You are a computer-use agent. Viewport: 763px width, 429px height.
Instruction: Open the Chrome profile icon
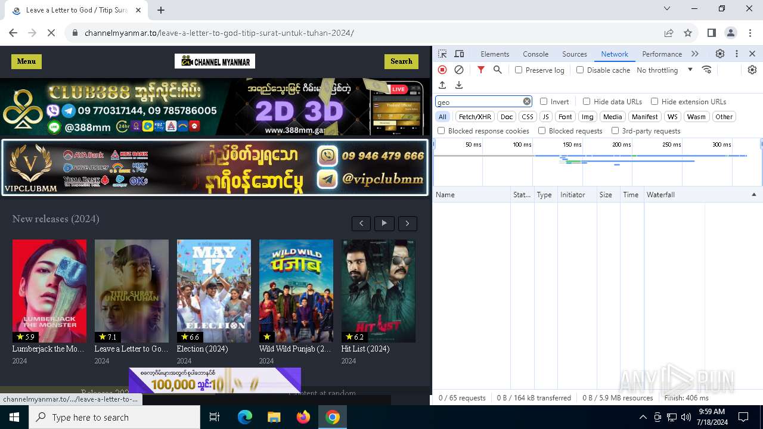[x=731, y=33]
